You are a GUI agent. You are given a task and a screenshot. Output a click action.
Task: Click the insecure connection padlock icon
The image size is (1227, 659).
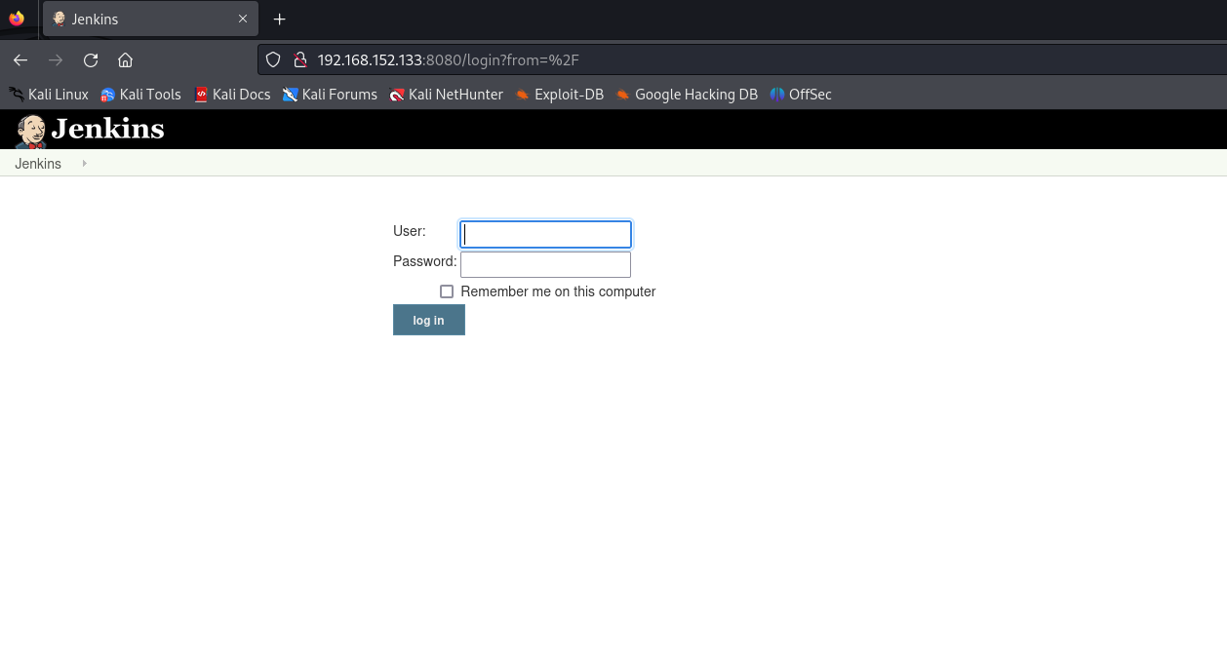click(300, 60)
